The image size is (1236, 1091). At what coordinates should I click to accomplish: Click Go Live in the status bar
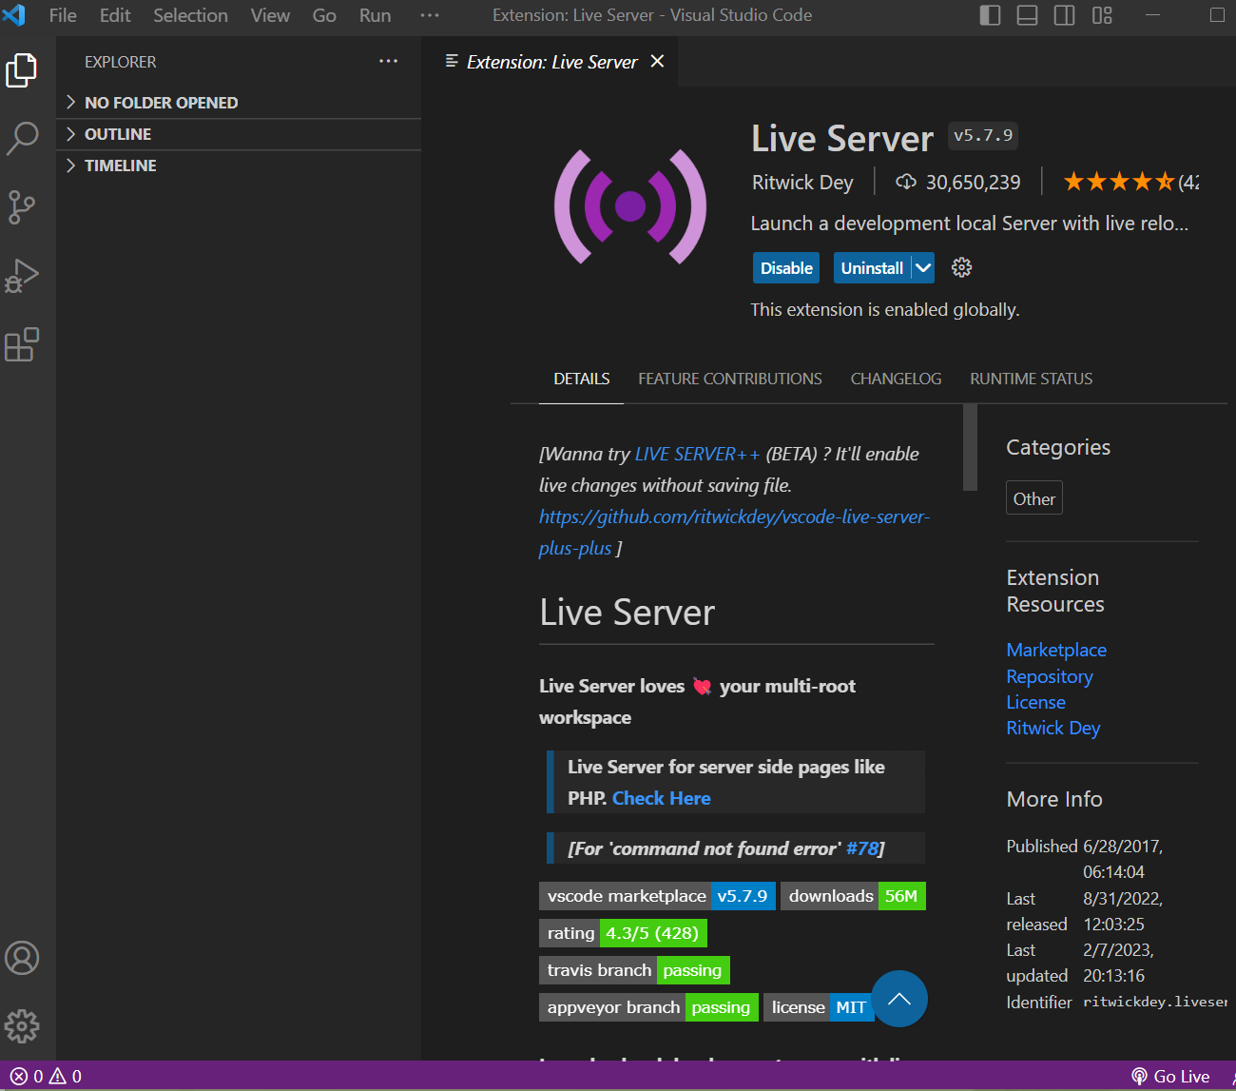click(x=1170, y=1077)
